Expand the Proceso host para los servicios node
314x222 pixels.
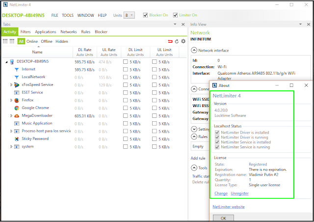coord(11,131)
